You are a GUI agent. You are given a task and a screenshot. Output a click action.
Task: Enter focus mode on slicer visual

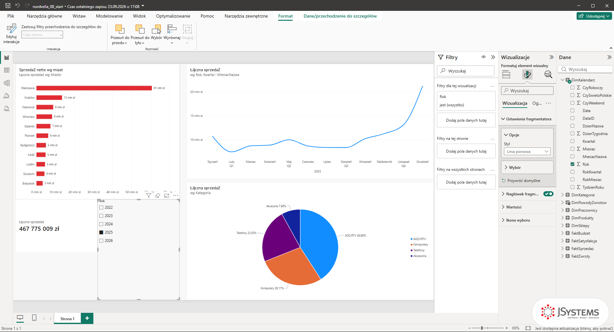(x=167, y=195)
